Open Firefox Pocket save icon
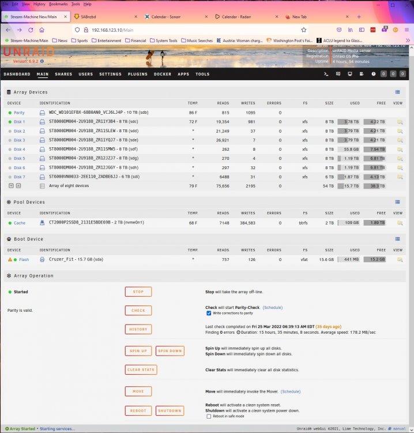 tap(339, 30)
